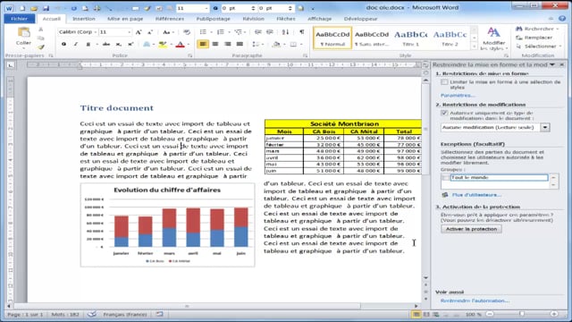The image size is (572, 322).
Task: Uncheck Autoriser uniquement ce type checkbox
Action: click(444, 114)
